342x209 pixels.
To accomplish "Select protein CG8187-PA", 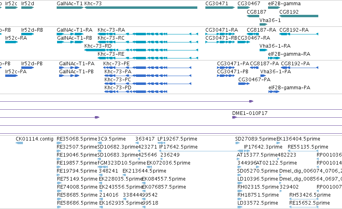I will point(254,68).
